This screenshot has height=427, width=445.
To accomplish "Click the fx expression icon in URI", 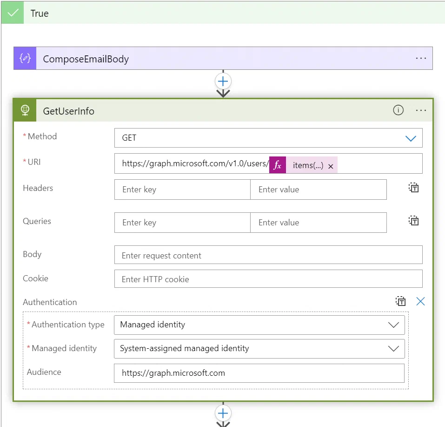I will 277,165.
